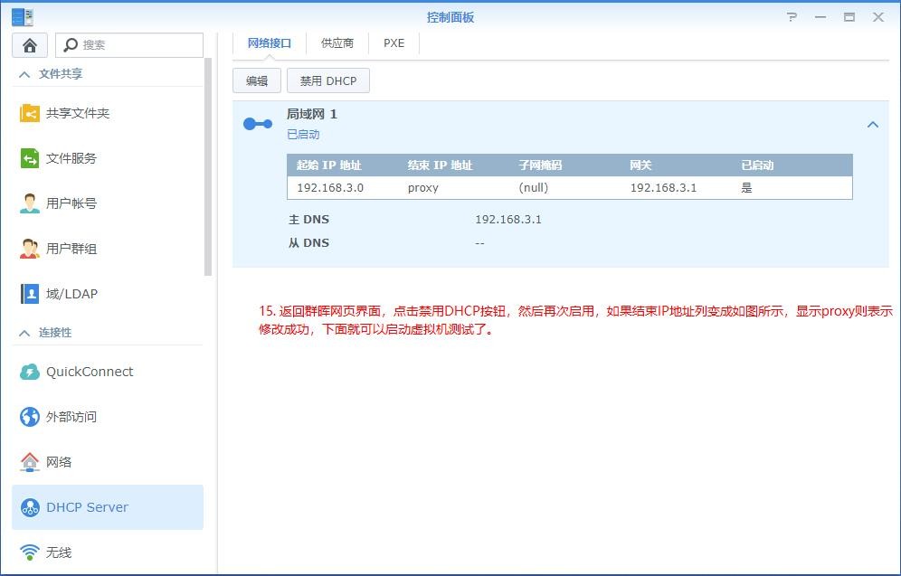
Task: Click the 局域网 1 heading
Action: pyautogui.click(x=312, y=114)
